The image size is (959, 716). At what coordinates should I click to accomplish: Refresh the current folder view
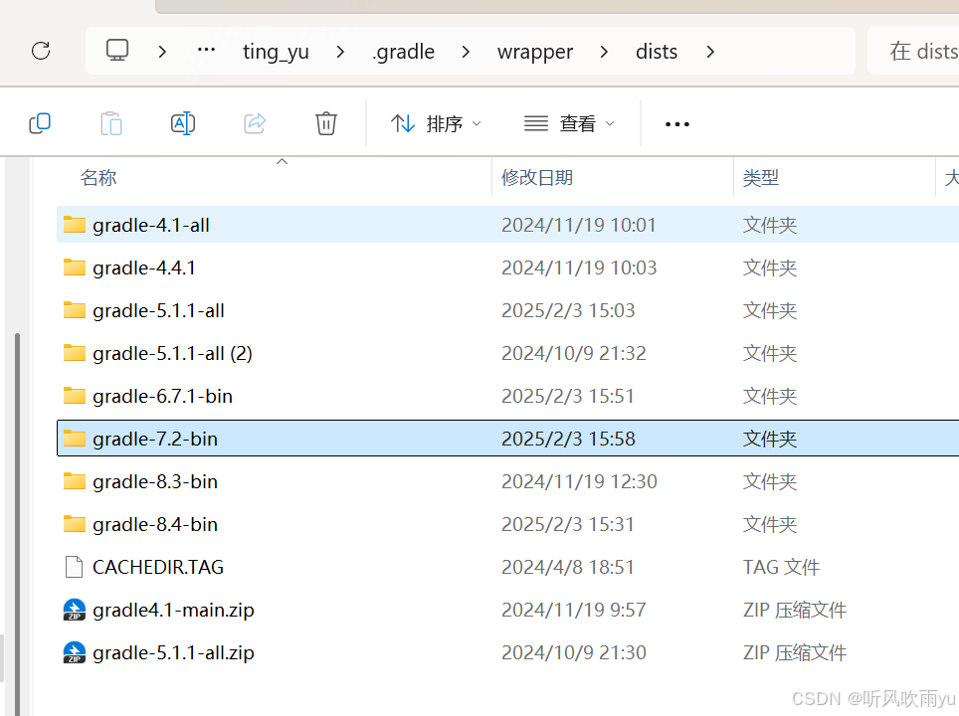(41, 51)
